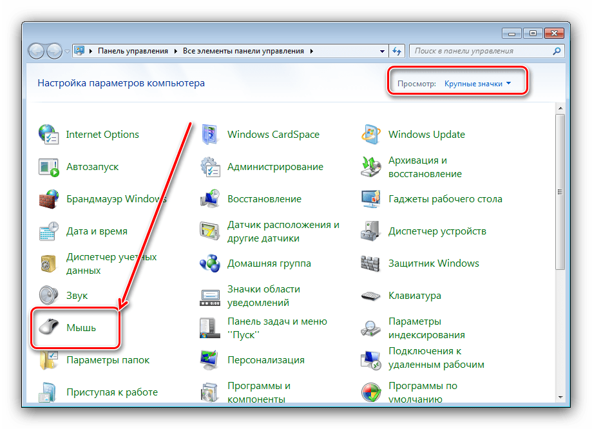Open the Защитник Windows link
Image resolution: width=592 pixels, height=429 pixels.
pyautogui.click(x=434, y=263)
